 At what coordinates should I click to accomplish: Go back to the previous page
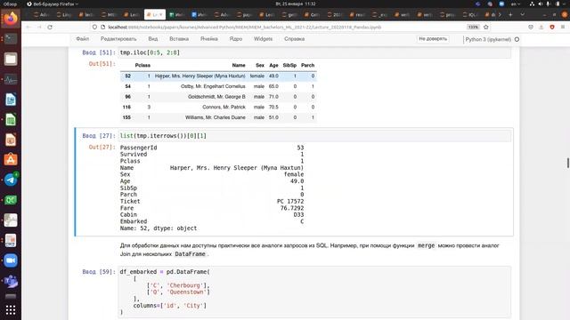coord(28,28)
